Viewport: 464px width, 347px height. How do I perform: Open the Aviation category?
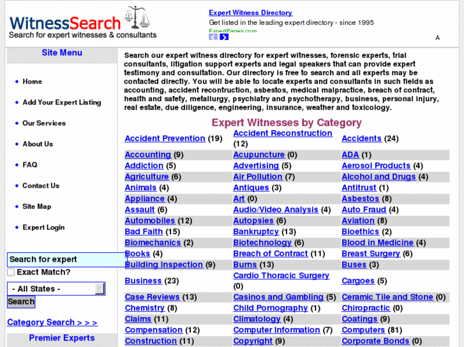(x=358, y=220)
